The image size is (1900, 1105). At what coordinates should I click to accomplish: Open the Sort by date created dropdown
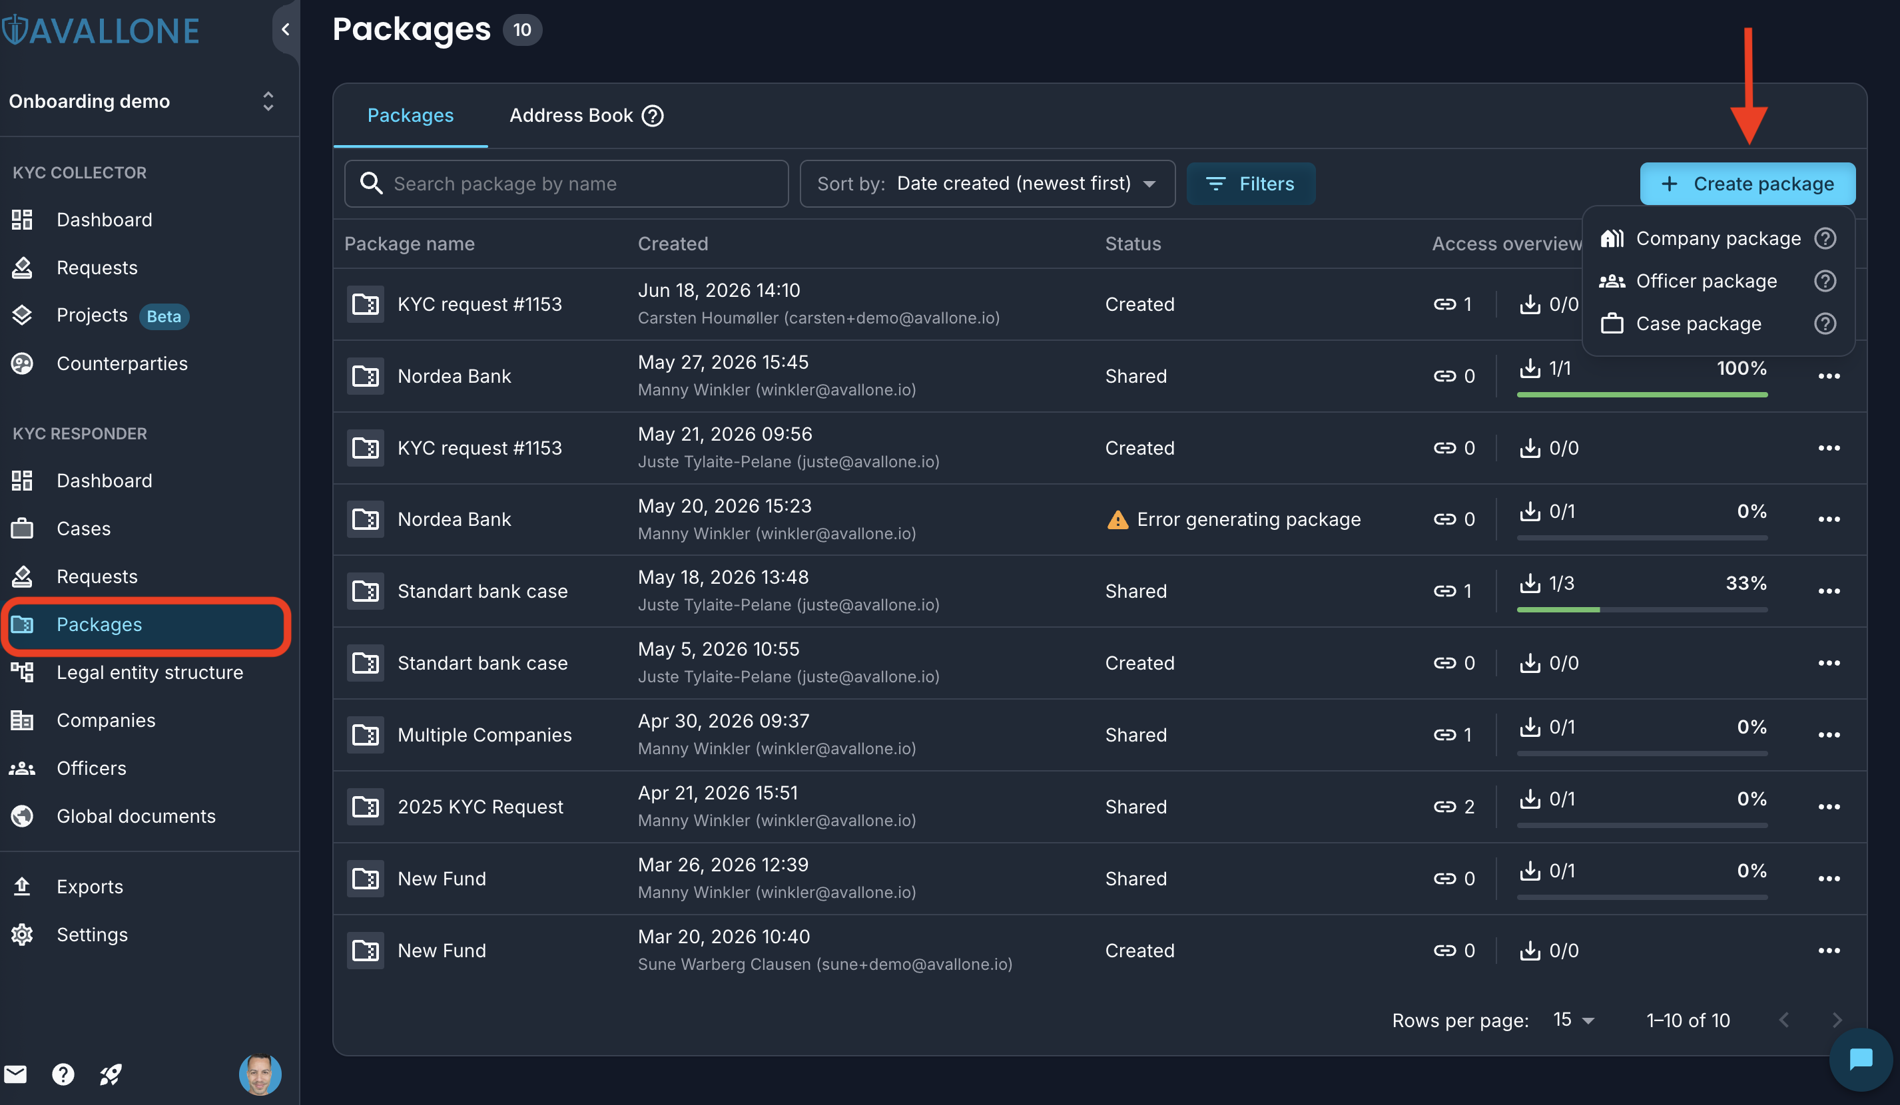coord(987,183)
